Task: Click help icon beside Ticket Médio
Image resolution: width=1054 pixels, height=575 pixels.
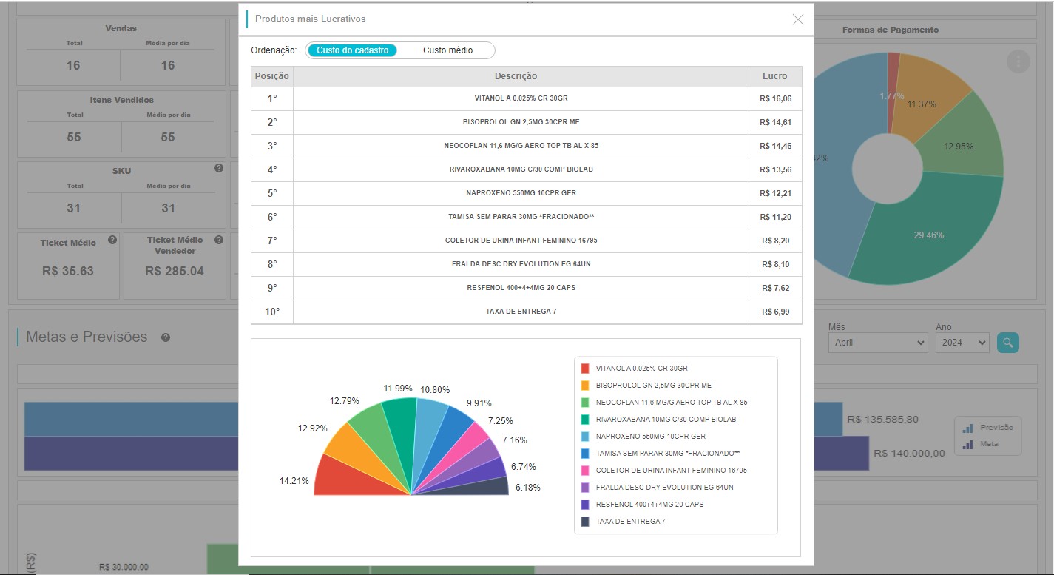Action: pos(112,240)
